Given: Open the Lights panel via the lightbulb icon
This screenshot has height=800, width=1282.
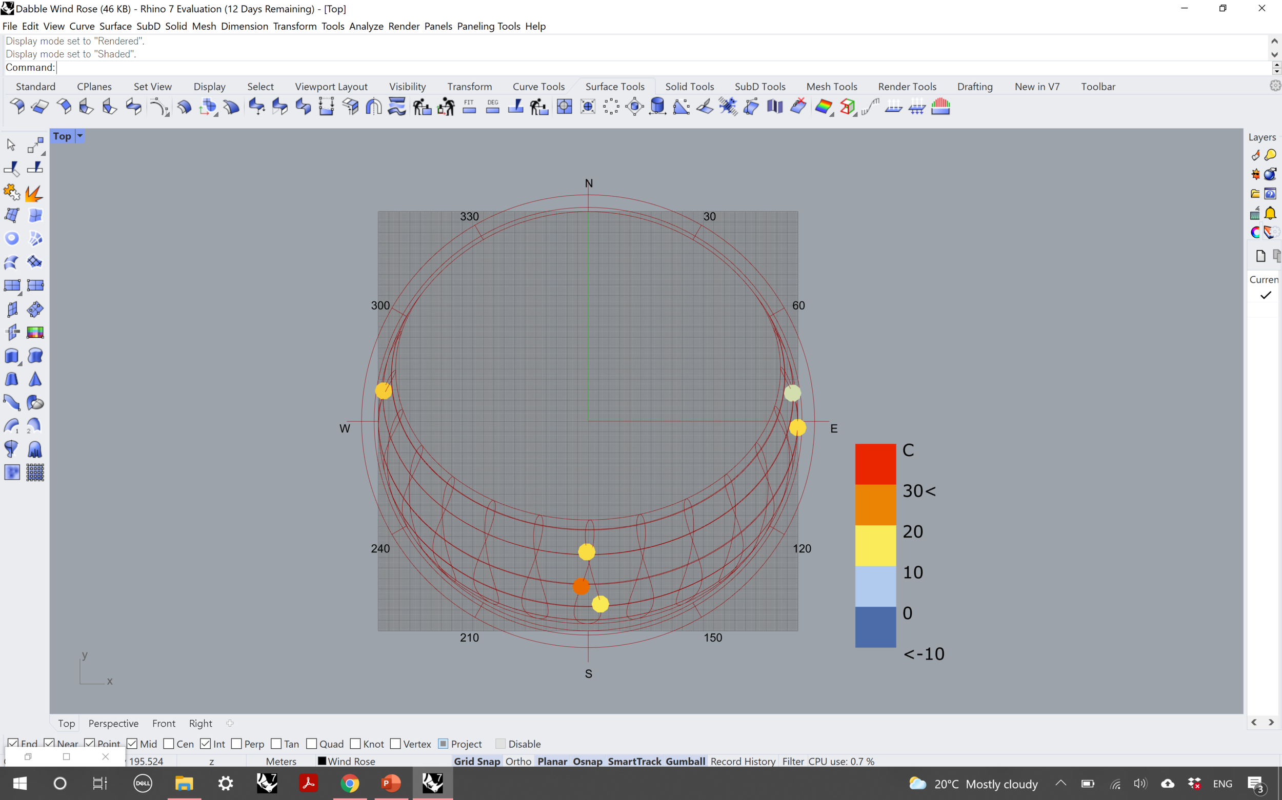Looking at the screenshot, I should (1271, 154).
